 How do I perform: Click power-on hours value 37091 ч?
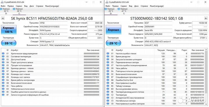200,38
